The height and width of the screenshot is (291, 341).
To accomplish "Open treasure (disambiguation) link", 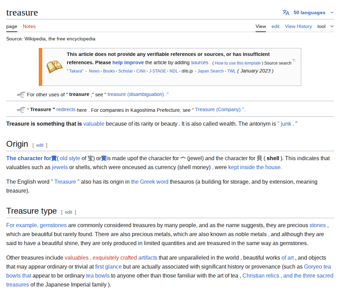I will (x=138, y=94).
